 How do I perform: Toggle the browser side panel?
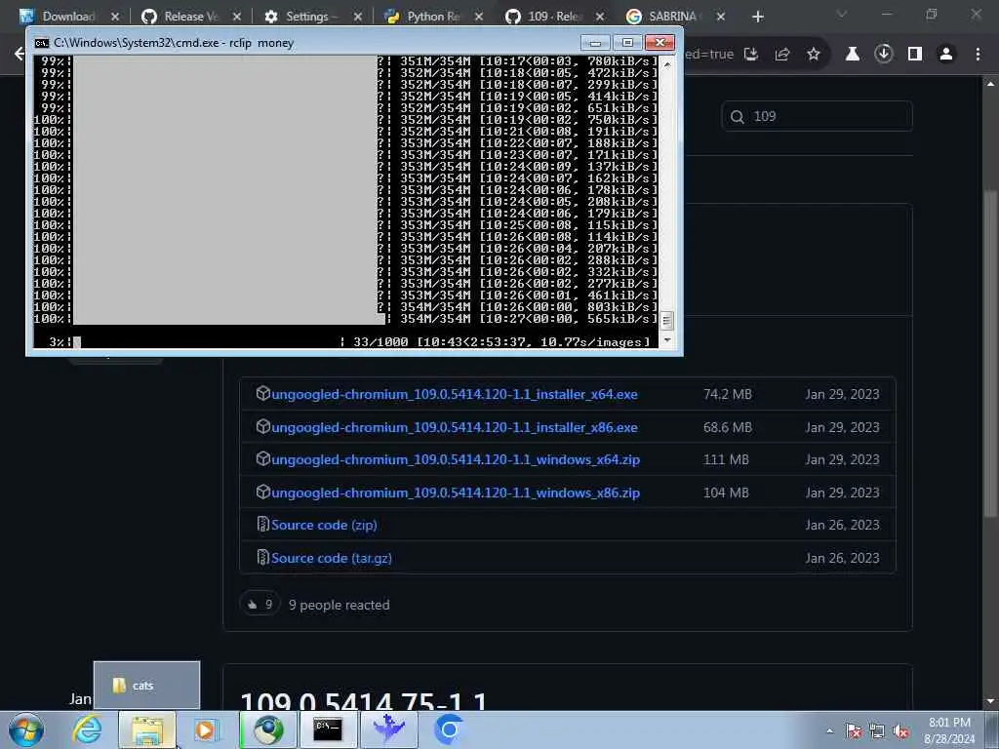pyautogui.click(x=915, y=55)
